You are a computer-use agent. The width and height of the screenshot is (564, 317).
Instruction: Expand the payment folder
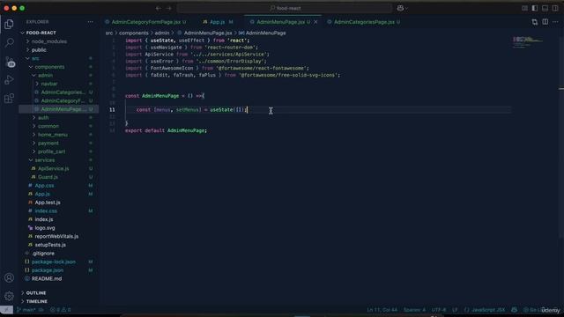[x=48, y=143]
